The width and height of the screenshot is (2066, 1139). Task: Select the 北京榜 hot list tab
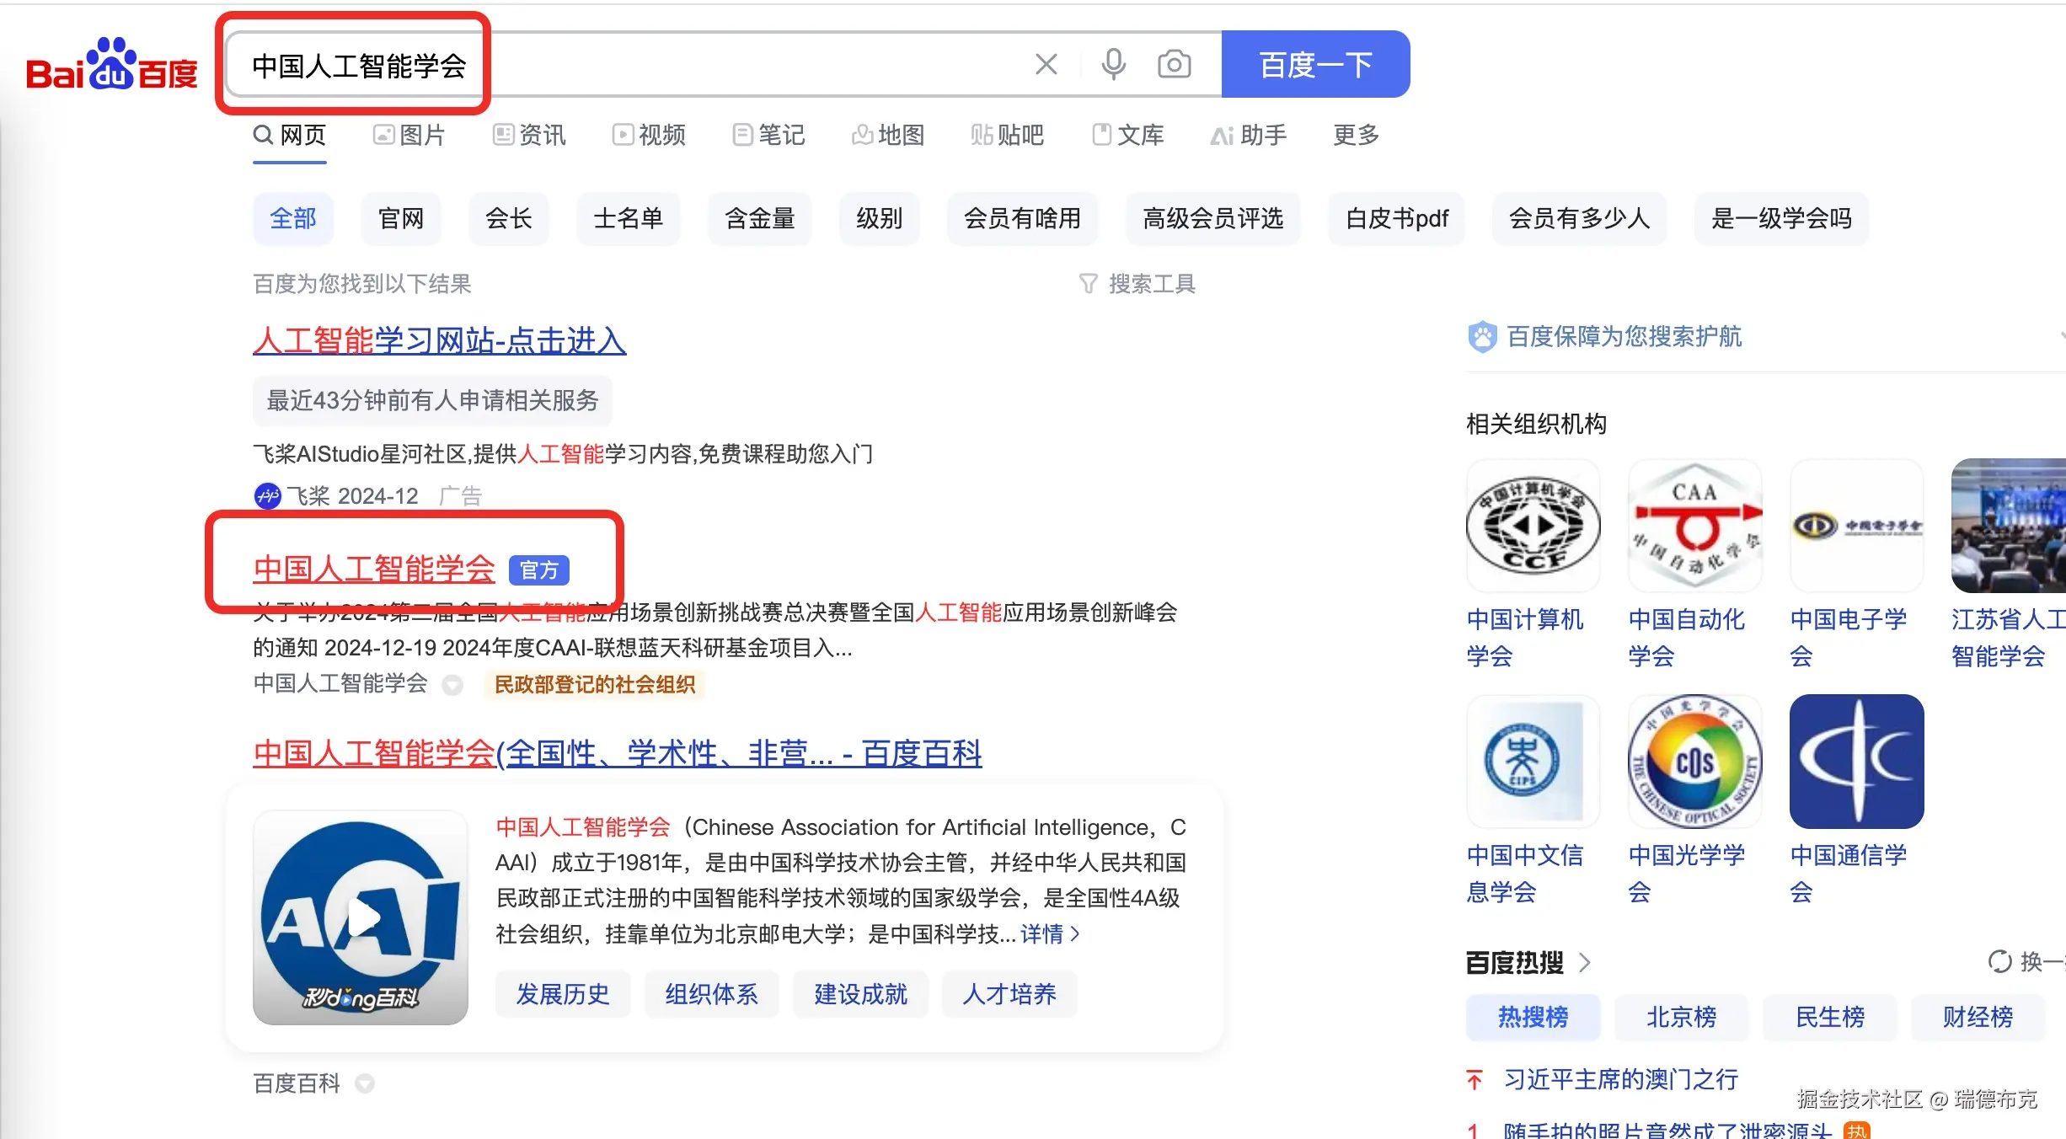click(x=1681, y=1017)
